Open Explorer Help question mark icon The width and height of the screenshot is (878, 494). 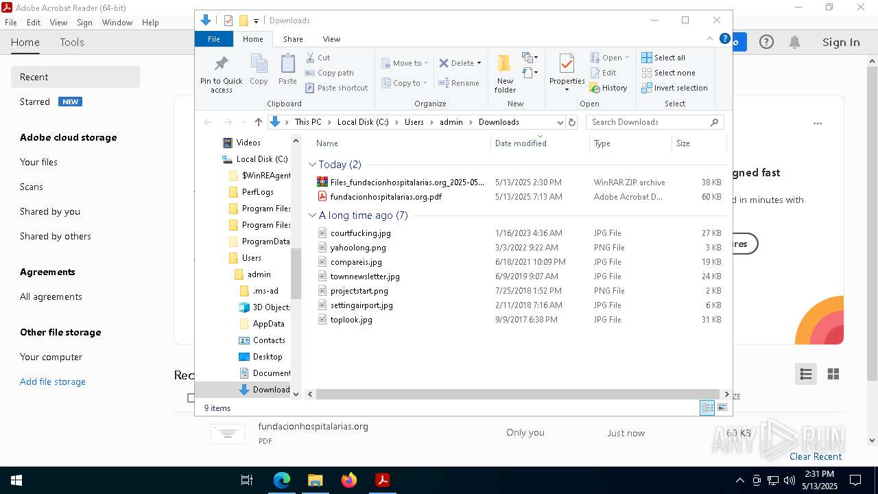724,39
